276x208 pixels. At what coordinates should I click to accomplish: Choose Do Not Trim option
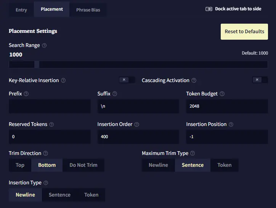83,165
